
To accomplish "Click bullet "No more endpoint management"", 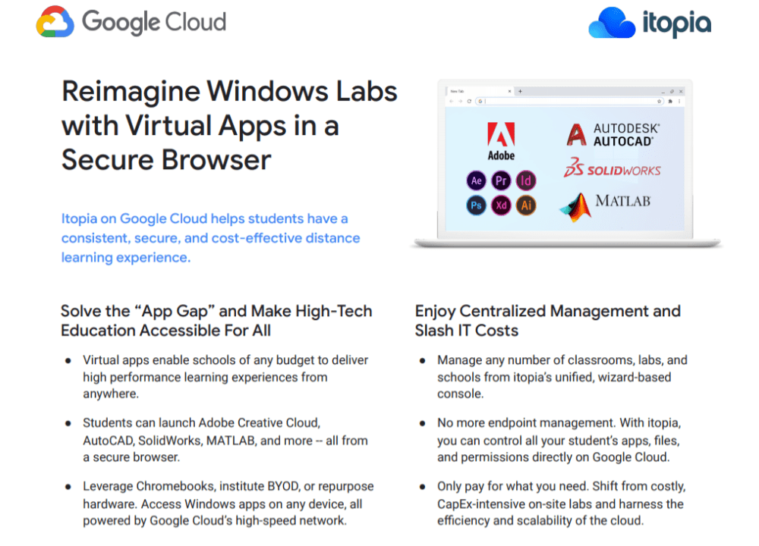I will click(x=559, y=440).
